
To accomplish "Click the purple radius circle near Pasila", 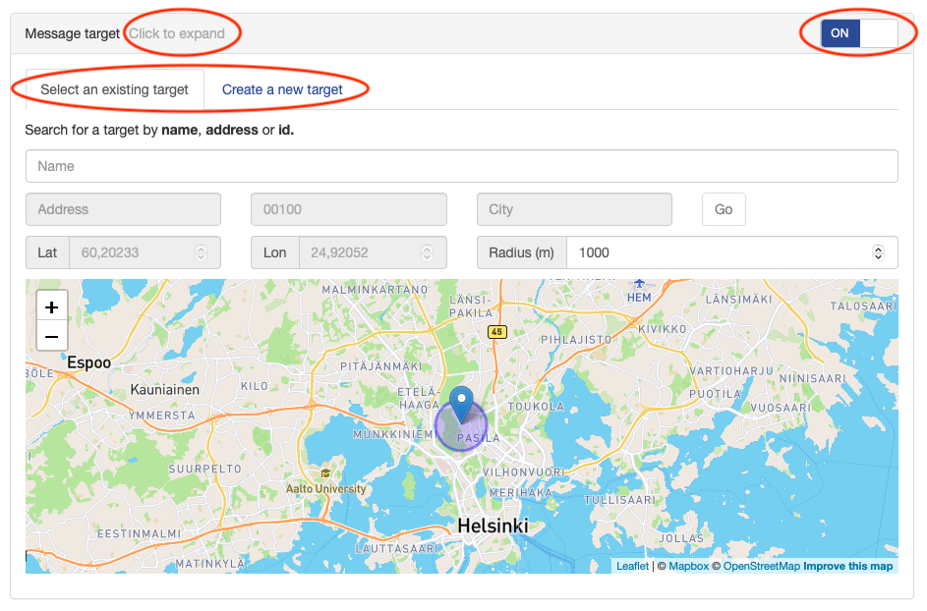I will point(461,425).
